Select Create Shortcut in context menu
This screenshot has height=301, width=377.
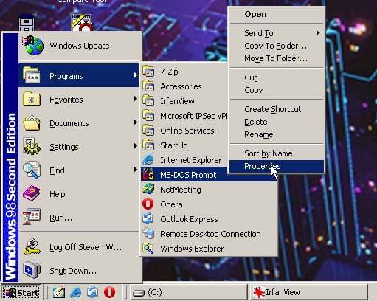pyautogui.click(x=277, y=109)
